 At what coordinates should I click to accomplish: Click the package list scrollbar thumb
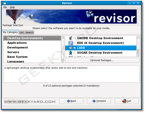point(138,44)
